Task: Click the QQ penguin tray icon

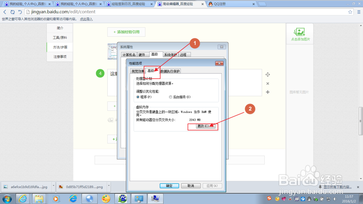Action: [309, 199]
